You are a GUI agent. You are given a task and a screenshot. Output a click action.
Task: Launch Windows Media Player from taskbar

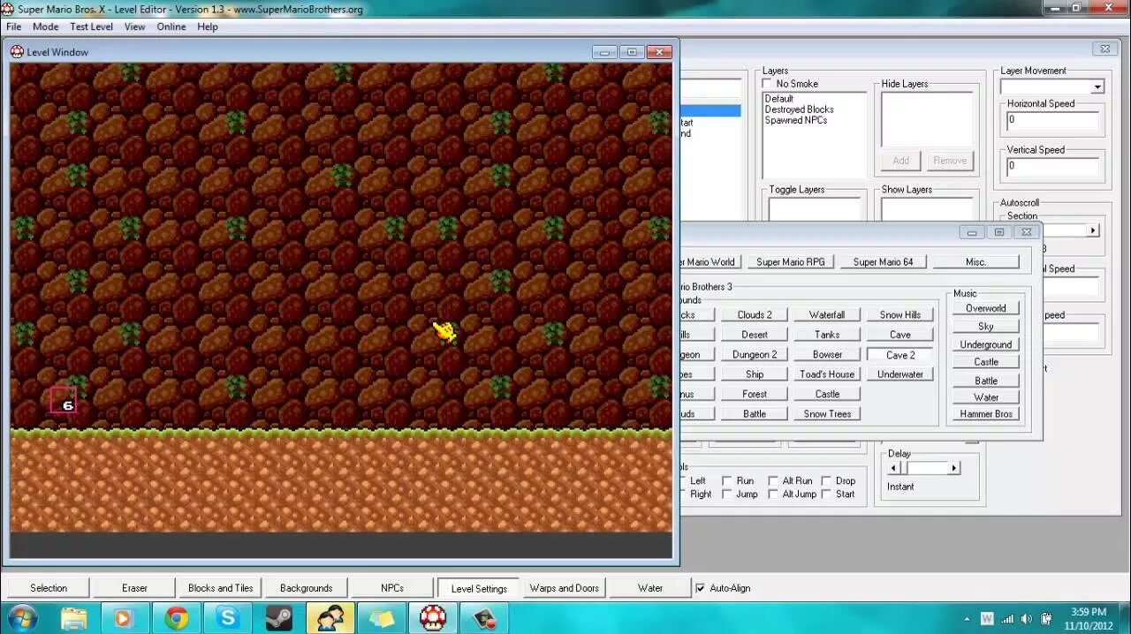125,618
